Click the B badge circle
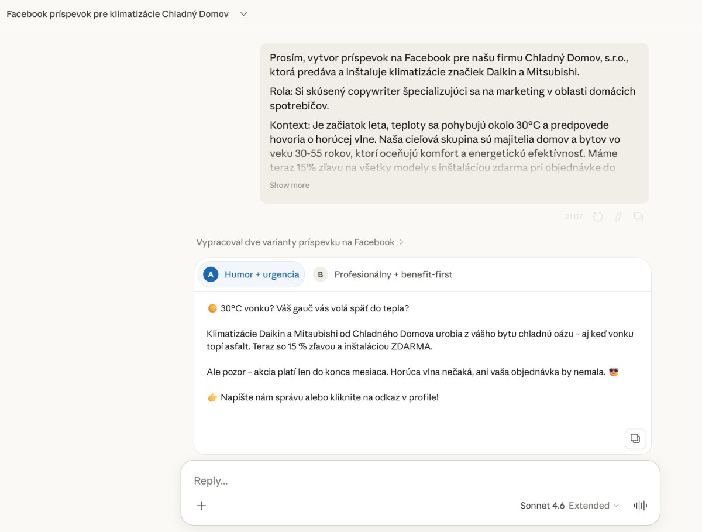Screen dimensions: 702x532 click(320, 274)
